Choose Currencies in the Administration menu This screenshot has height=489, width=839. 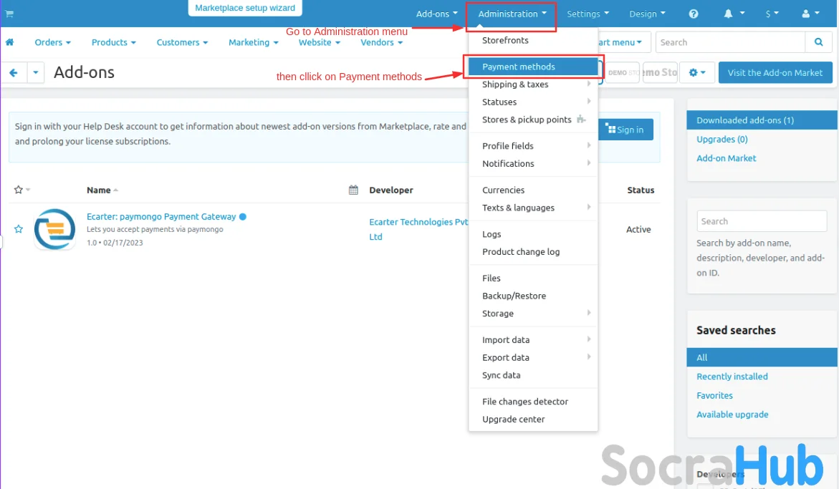pyautogui.click(x=503, y=190)
